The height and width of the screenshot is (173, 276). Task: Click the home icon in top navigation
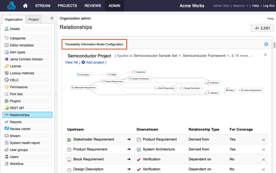point(25,6)
